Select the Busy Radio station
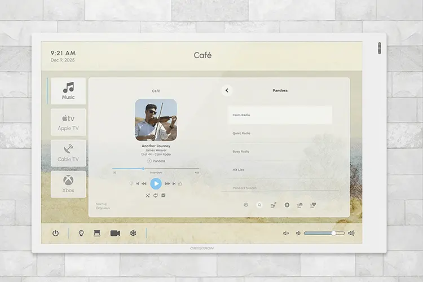This screenshot has height=282, width=423. [x=280, y=151]
